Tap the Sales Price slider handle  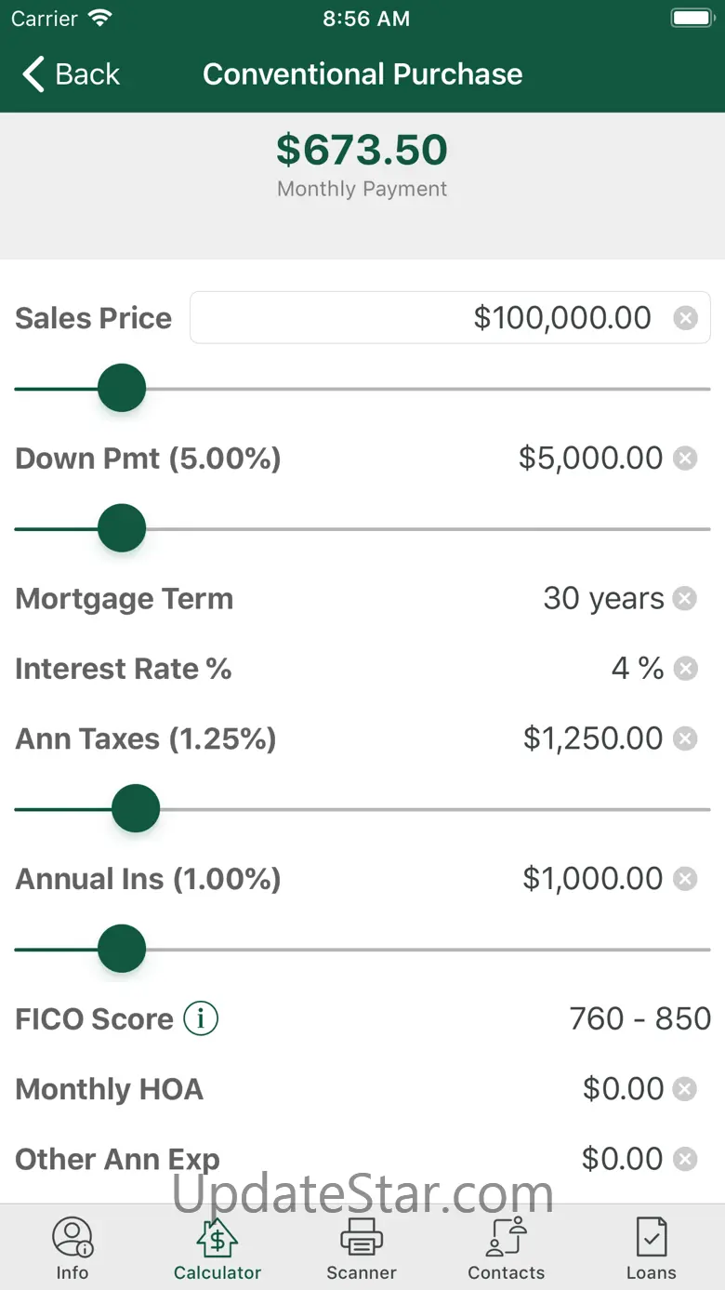pyautogui.click(x=122, y=388)
